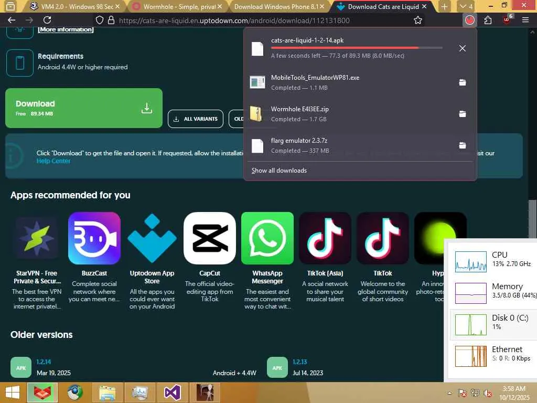This screenshot has height=403, width=537.
Task: Open the Firefox View button
Action: 10,6
